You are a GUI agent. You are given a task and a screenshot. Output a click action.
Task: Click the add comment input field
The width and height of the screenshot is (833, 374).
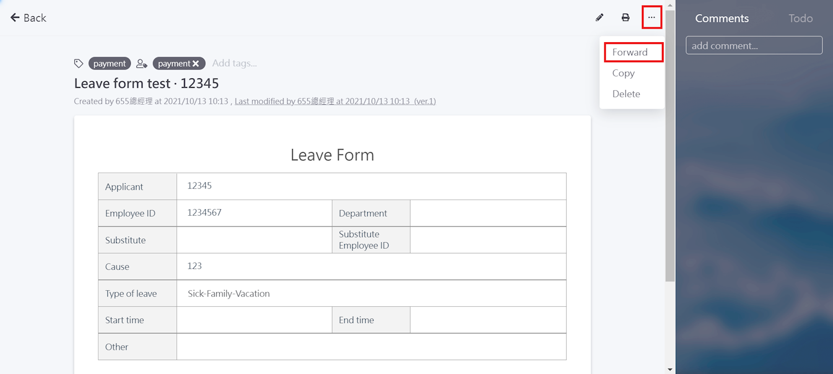(754, 45)
